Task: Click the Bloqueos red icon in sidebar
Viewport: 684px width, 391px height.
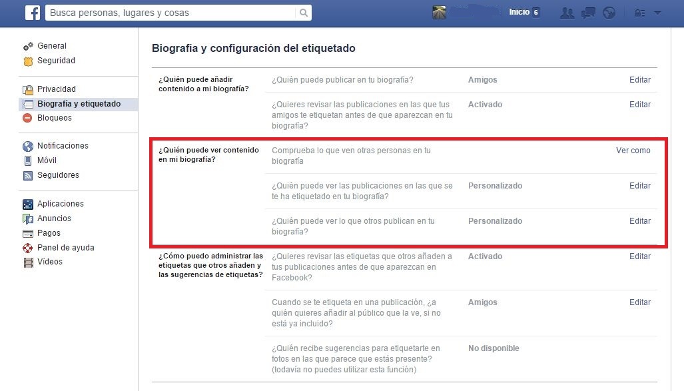Action: [27, 118]
